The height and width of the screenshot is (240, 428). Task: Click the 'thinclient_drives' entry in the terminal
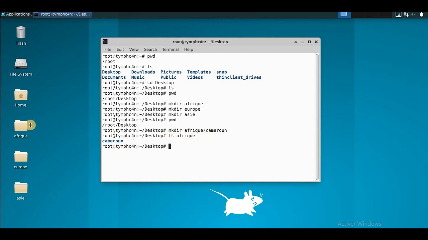tap(239, 77)
